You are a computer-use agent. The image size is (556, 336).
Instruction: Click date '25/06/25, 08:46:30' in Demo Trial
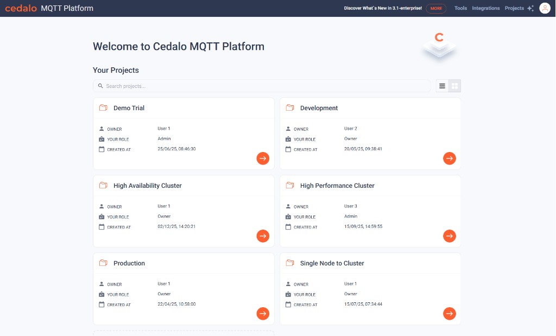point(176,149)
